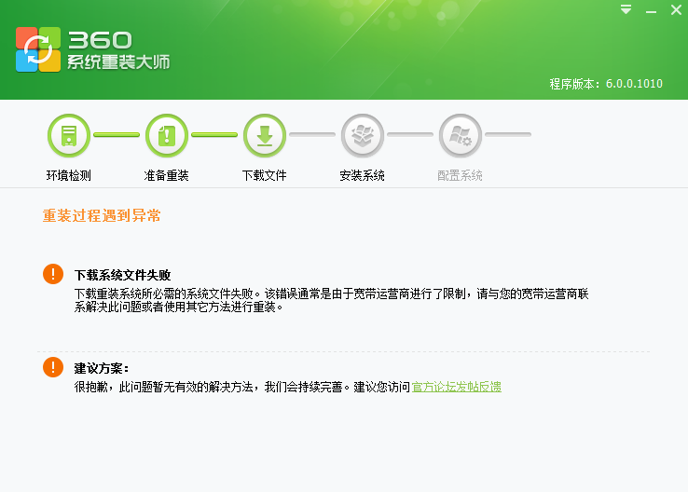
Task: Click the 程序版本: 6.0.0.1010 text
Action: pyautogui.click(x=606, y=84)
